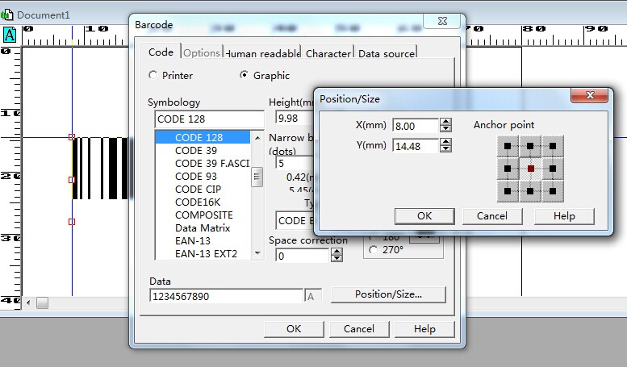
Task: Select the bottom-right anchor point
Action: tap(553, 191)
